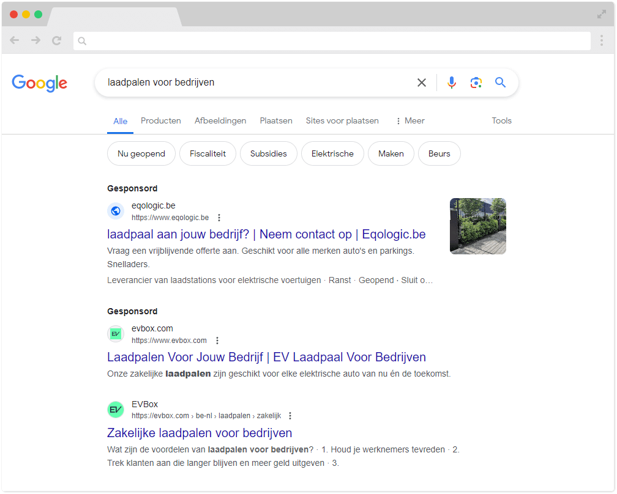Click the fullscreen expand arrows icon
The image size is (617, 494).
(x=601, y=15)
